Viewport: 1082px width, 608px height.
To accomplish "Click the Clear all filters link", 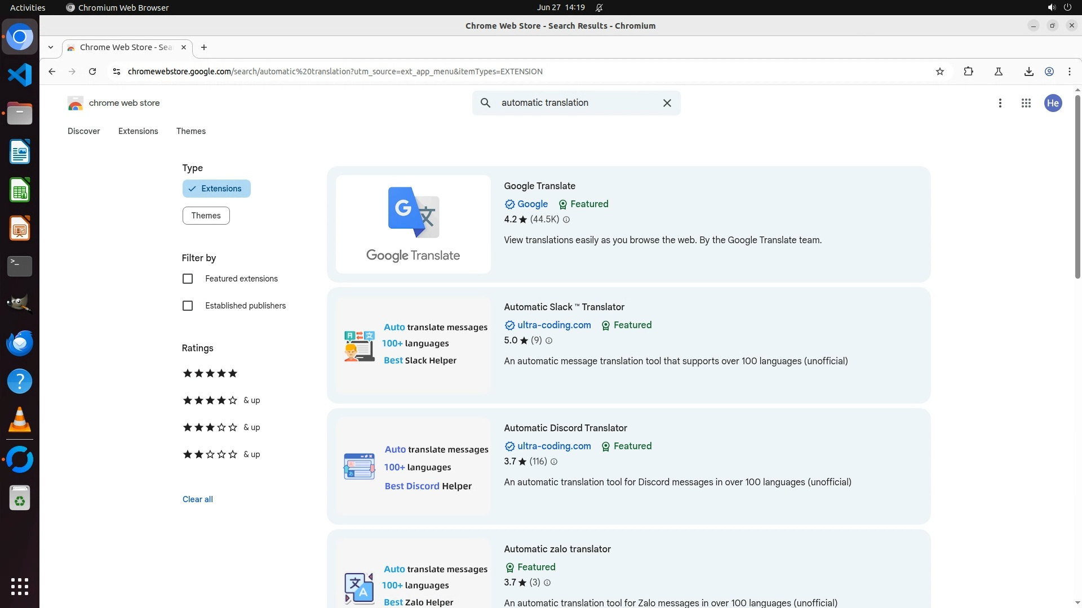I will 197,499.
